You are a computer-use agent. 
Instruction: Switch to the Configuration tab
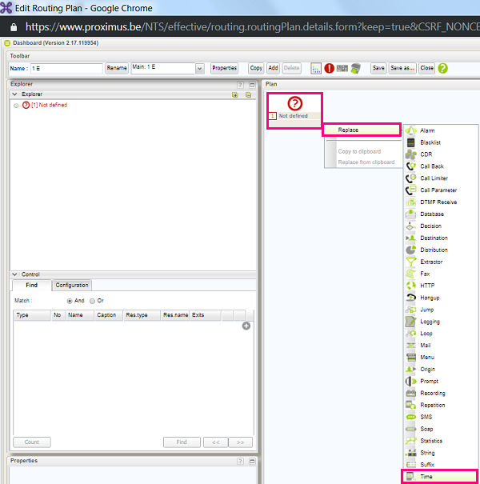[x=72, y=285]
